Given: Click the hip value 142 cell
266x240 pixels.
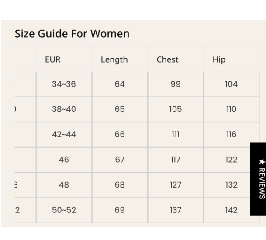Looking at the screenshot, I should 231,210.
